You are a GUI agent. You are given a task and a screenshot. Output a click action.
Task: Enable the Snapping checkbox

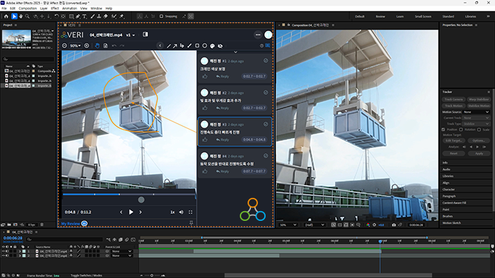pos(161,16)
